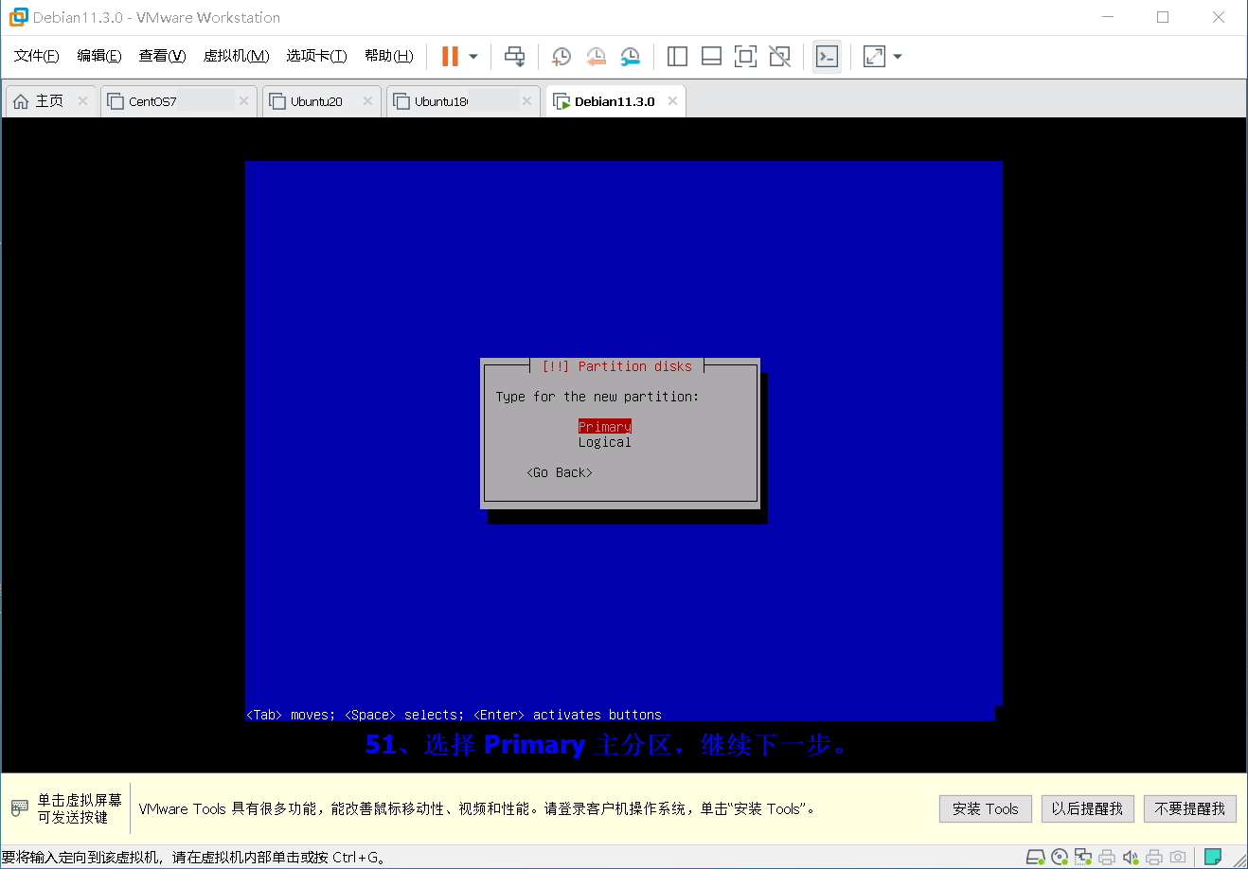Select Primary partition type
Screen dimensions: 1248x869
pyautogui.click(x=605, y=427)
